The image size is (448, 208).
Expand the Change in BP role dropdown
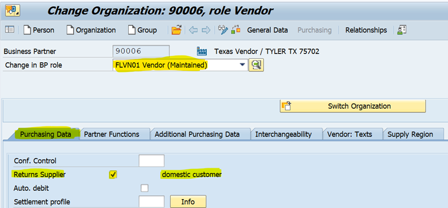point(243,65)
